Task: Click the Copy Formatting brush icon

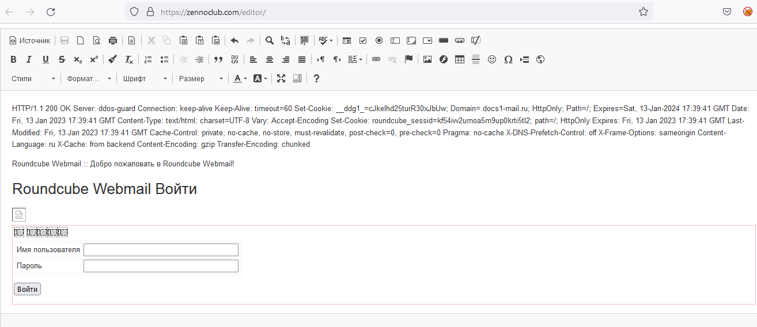Action: (113, 59)
